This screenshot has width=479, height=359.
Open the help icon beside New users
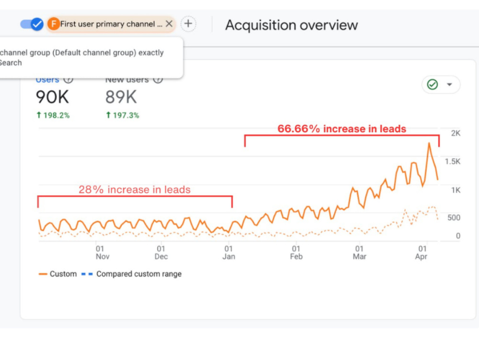(x=158, y=79)
